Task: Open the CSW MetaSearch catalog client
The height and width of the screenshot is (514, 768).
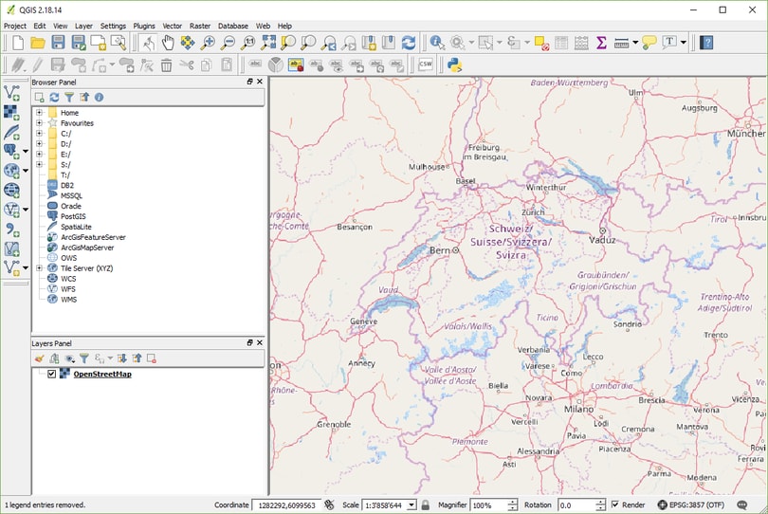Action: pos(425,64)
